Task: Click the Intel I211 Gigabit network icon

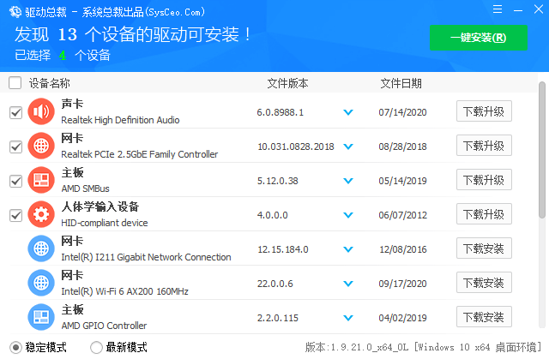Action: click(41, 248)
